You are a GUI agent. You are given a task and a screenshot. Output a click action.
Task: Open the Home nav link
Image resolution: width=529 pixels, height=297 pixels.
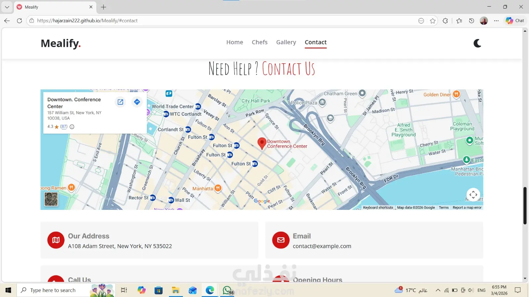(x=235, y=42)
